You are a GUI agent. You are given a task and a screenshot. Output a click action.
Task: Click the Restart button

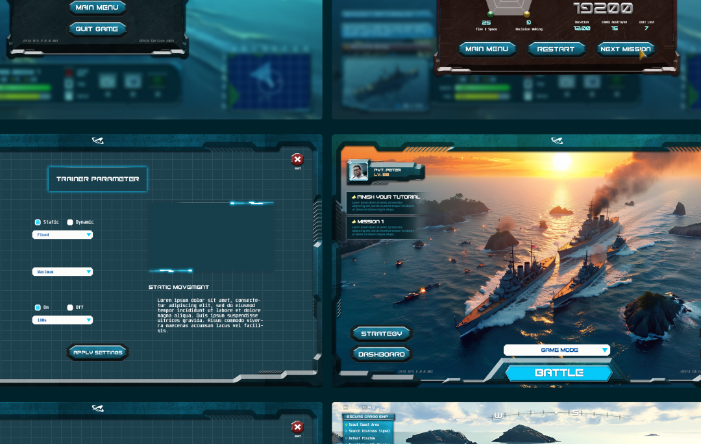pos(556,49)
